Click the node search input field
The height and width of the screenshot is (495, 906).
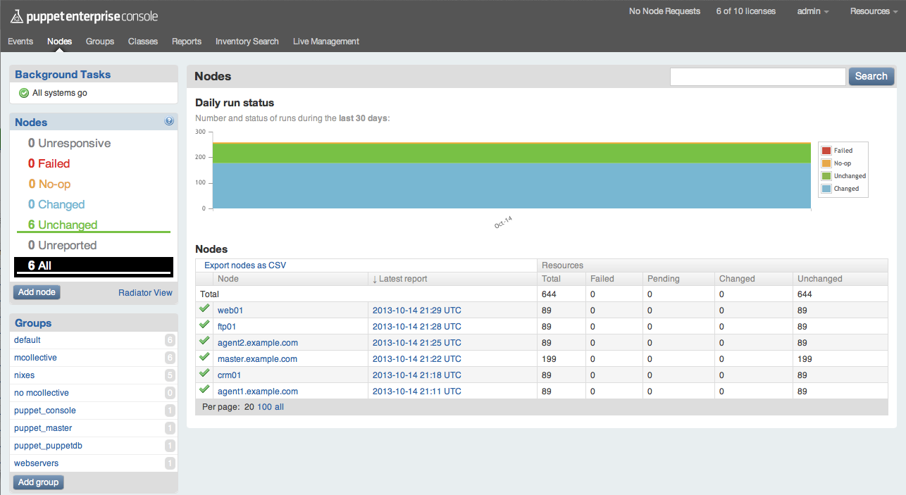click(x=757, y=77)
